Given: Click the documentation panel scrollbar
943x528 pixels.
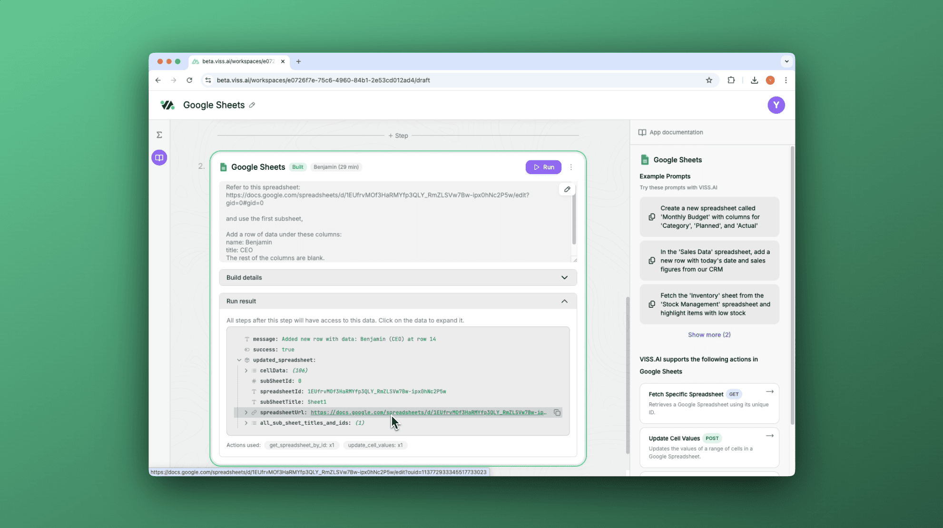Looking at the screenshot, I should pyautogui.click(x=792, y=285).
